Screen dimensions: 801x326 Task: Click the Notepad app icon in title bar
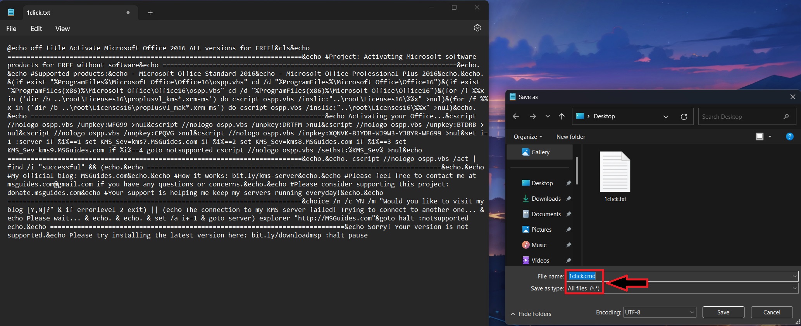tap(11, 12)
